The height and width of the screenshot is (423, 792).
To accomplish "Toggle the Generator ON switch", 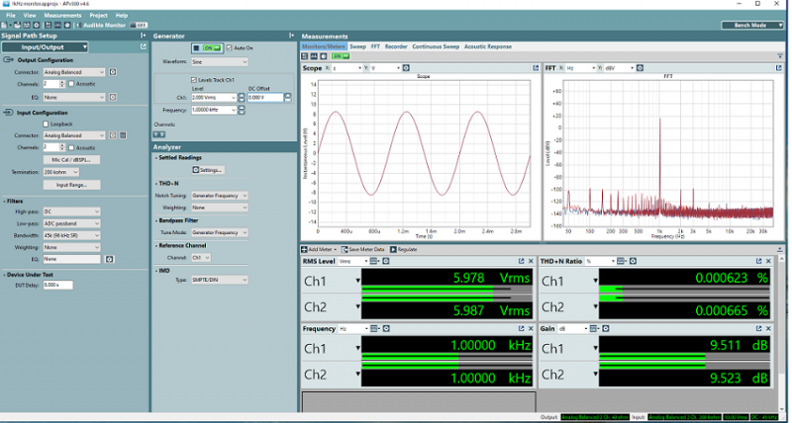I will point(212,47).
